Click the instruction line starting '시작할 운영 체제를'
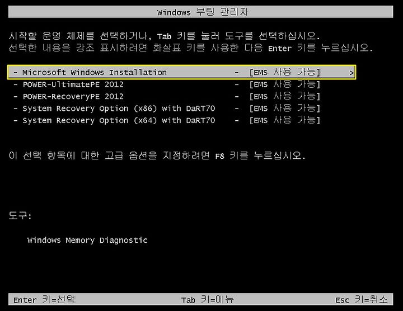 pyautogui.click(x=165, y=36)
